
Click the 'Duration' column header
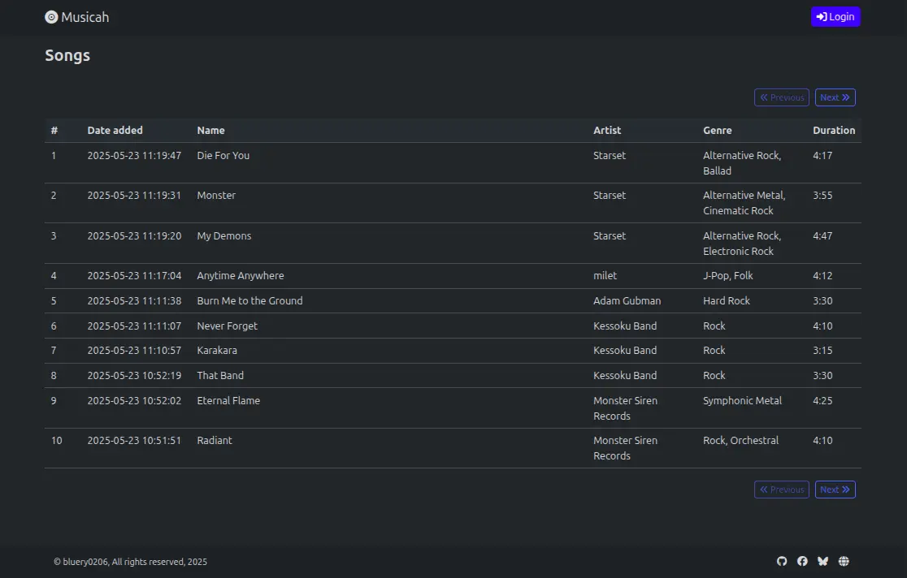pos(834,130)
